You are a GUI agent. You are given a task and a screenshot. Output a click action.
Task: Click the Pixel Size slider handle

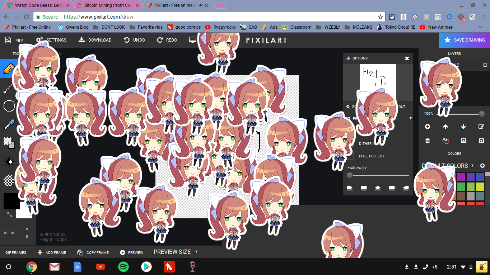tap(350, 175)
